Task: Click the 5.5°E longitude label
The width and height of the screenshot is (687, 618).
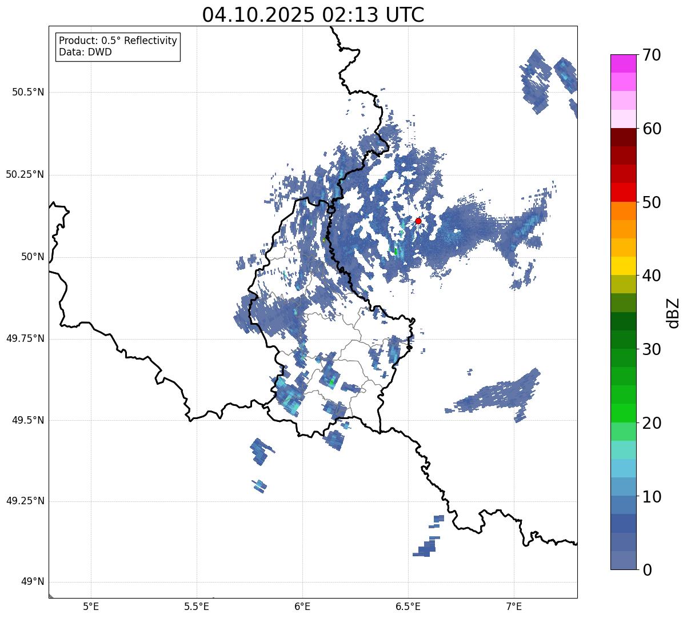Action: coord(197,606)
